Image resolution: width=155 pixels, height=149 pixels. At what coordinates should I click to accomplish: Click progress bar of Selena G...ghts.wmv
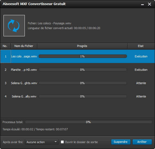point(83,83)
